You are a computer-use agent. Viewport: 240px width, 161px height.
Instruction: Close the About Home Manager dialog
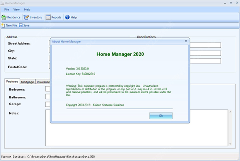(x=186, y=41)
